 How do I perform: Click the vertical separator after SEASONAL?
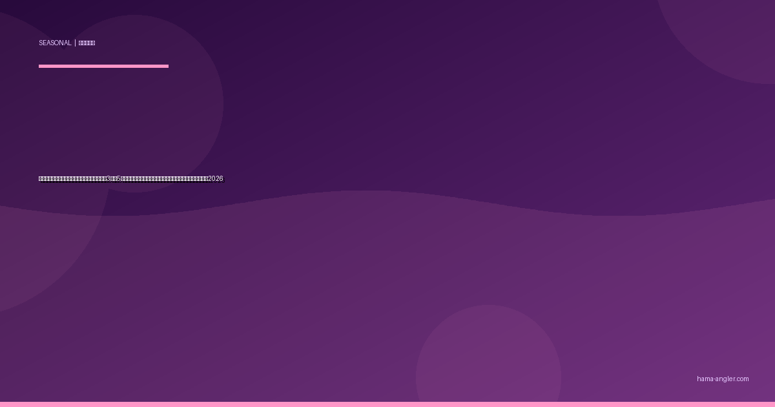[75, 43]
